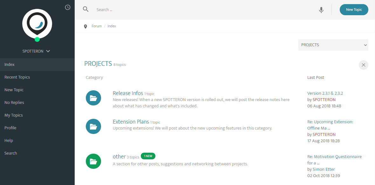375x185 pixels.
Task: Focus the Search text field
Action: 203,10
